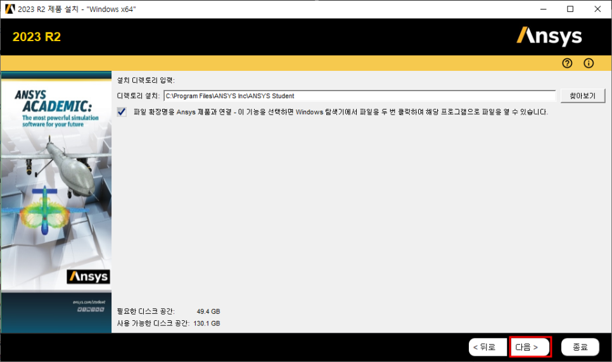612x362 pixels.
Task: Close the installer window with X
Action: tap(597, 9)
